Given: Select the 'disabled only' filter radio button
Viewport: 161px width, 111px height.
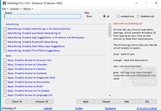Looking at the screenshot, I should coord(138,16).
